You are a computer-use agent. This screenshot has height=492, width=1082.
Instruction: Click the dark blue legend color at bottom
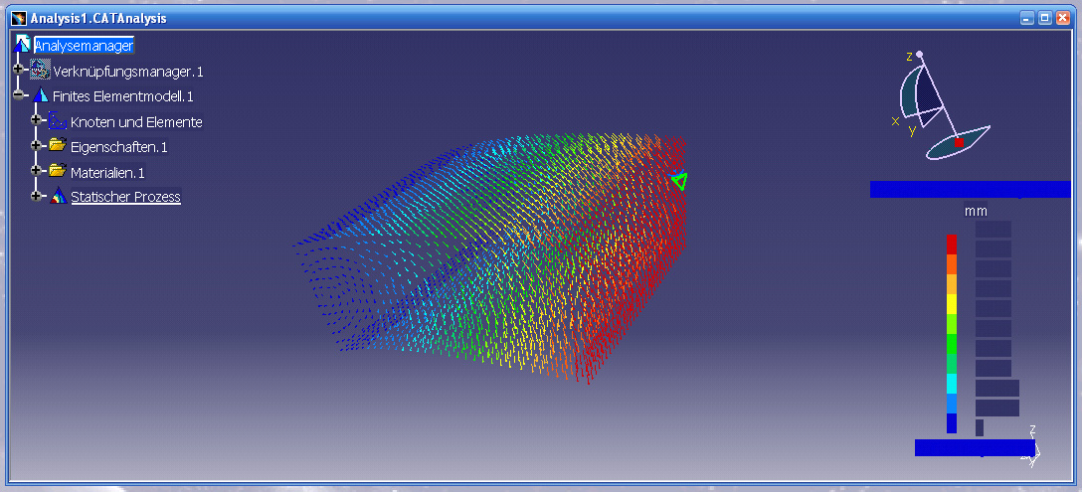pos(952,423)
